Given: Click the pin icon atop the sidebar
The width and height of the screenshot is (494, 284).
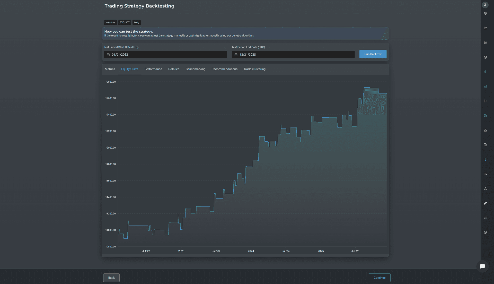Looking at the screenshot, I should pyautogui.click(x=485, y=5).
